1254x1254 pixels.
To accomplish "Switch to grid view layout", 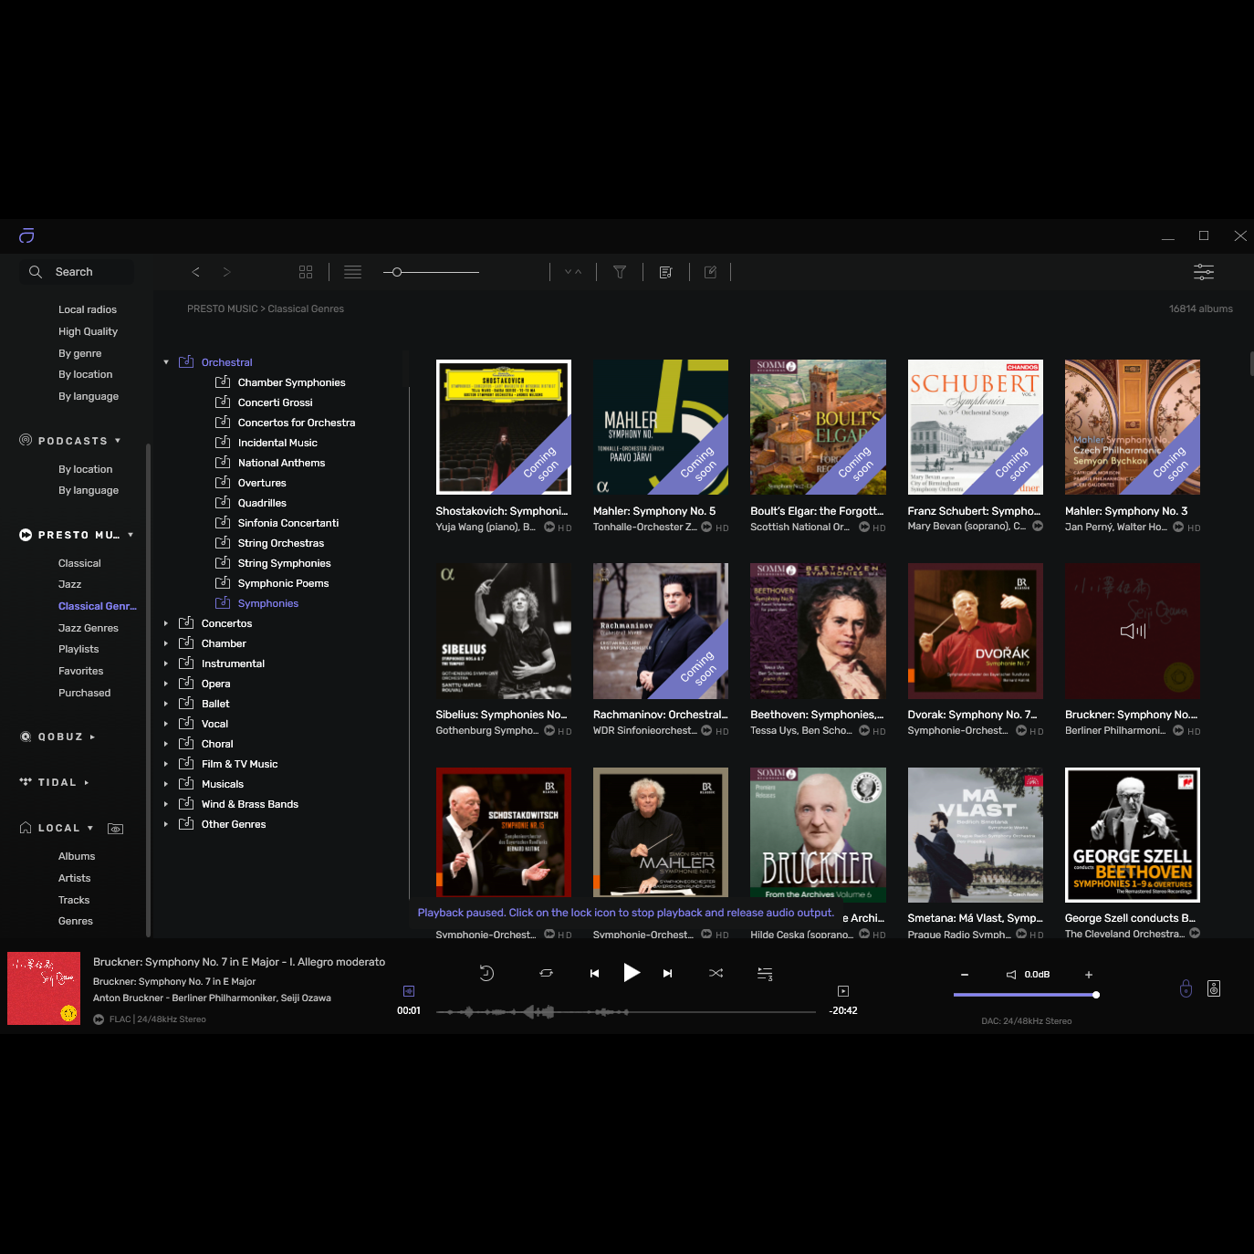I will coord(306,272).
